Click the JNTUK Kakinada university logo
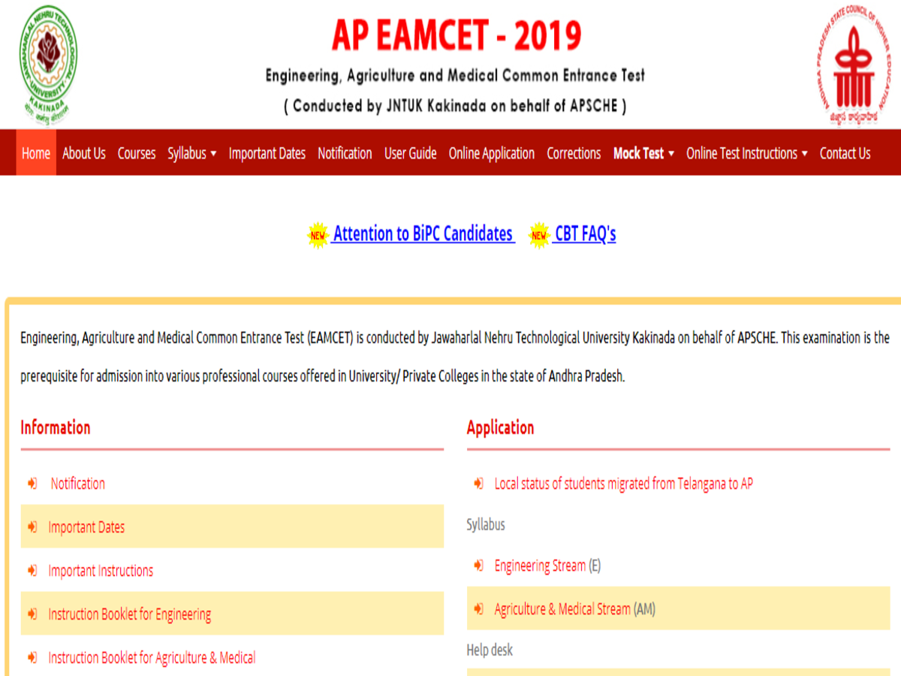 [x=47, y=64]
